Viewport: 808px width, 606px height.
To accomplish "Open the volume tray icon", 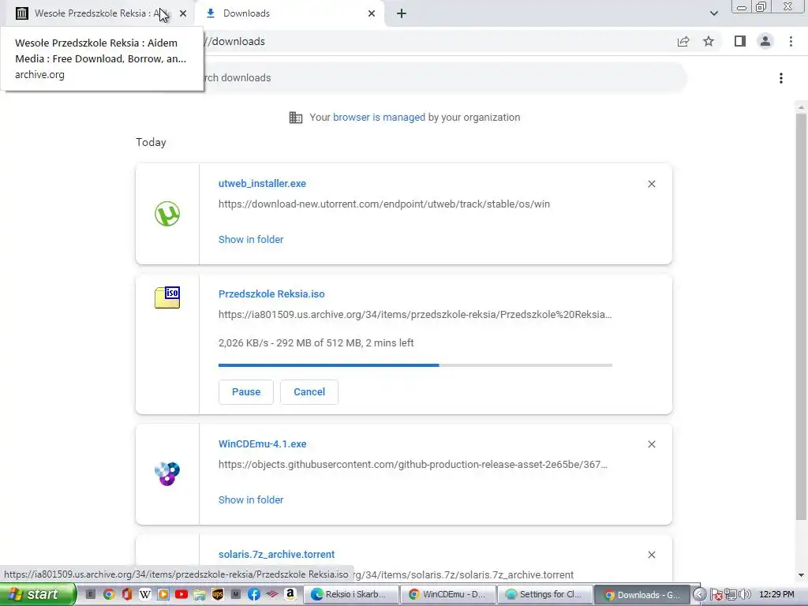I will (745, 595).
